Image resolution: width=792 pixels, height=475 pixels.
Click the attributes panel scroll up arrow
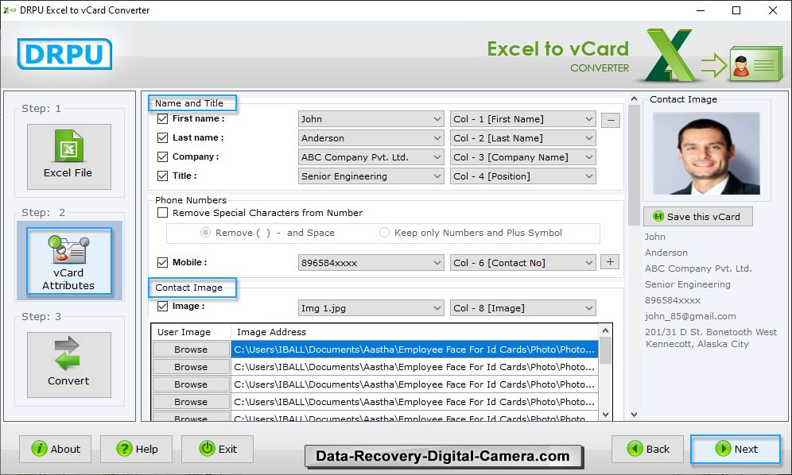click(634, 99)
